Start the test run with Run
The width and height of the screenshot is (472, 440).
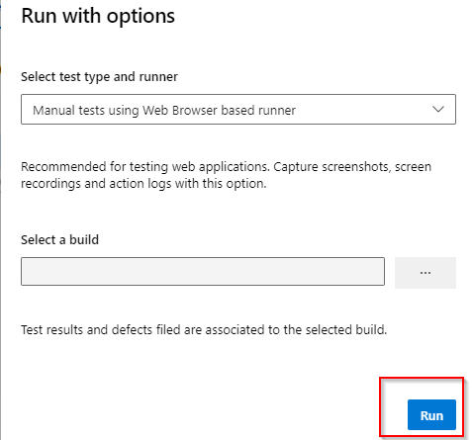click(x=431, y=415)
